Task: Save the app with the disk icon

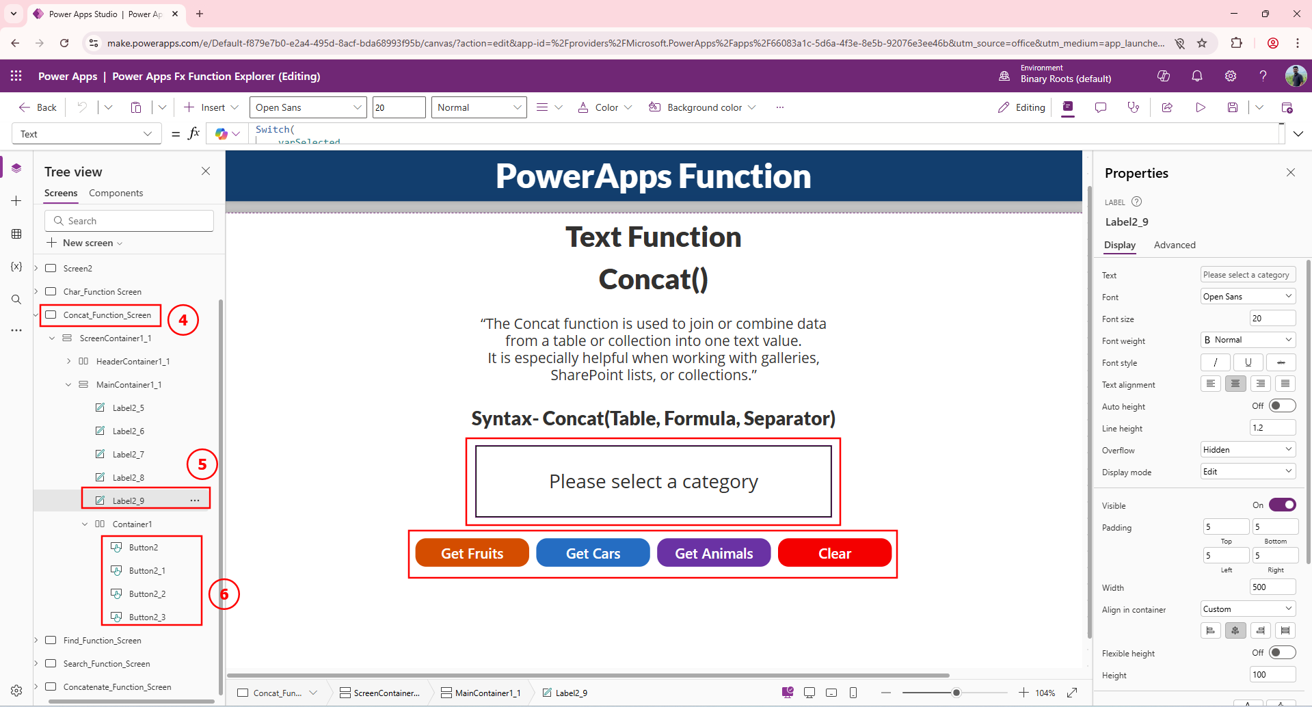Action: tap(1233, 107)
